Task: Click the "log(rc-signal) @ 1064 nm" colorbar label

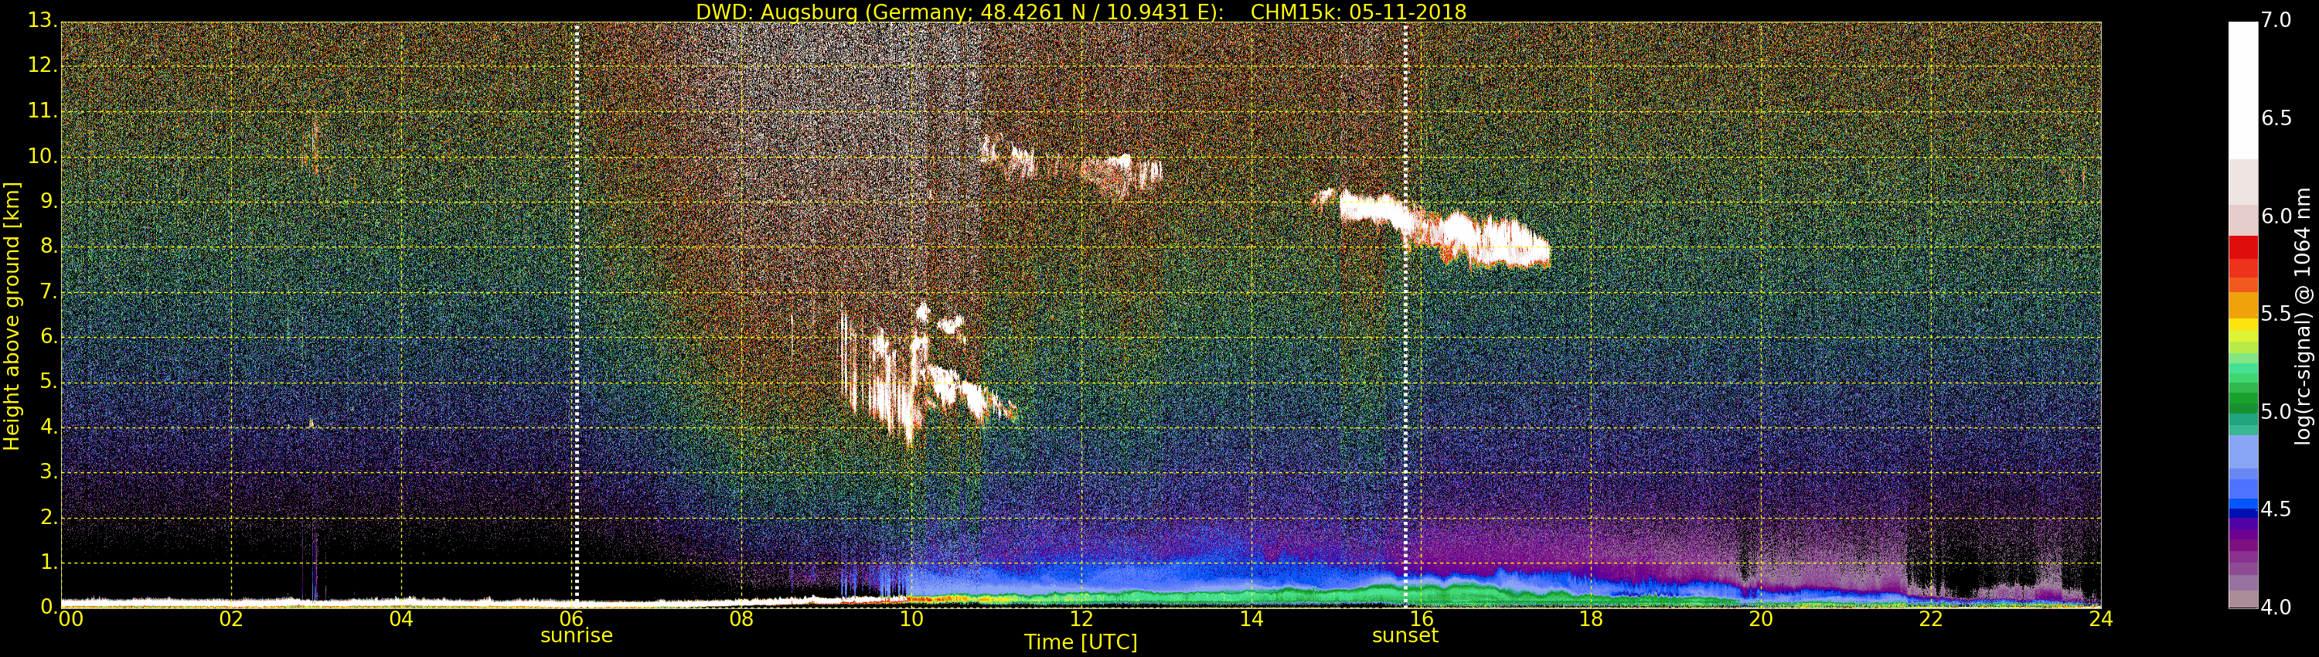Action: tap(2302, 315)
